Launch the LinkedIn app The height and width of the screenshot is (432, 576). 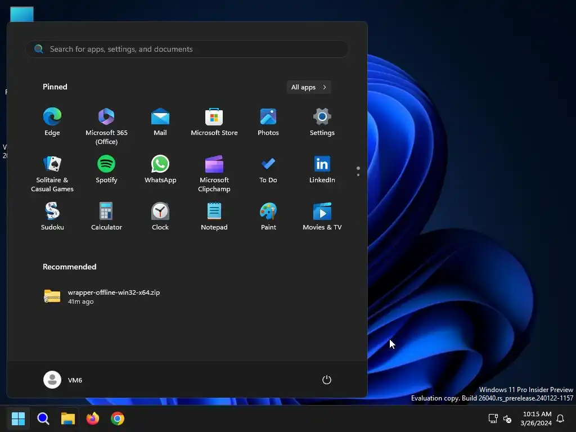point(322,169)
